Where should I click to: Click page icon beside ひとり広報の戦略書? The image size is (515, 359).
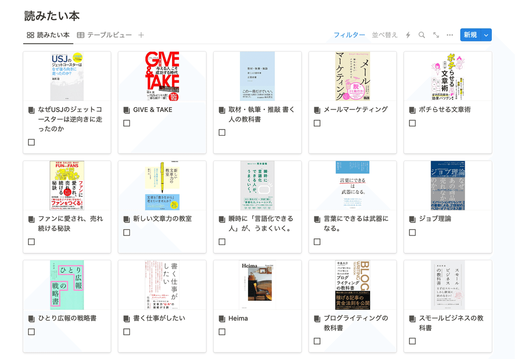pyautogui.click(x=32, y=318)
